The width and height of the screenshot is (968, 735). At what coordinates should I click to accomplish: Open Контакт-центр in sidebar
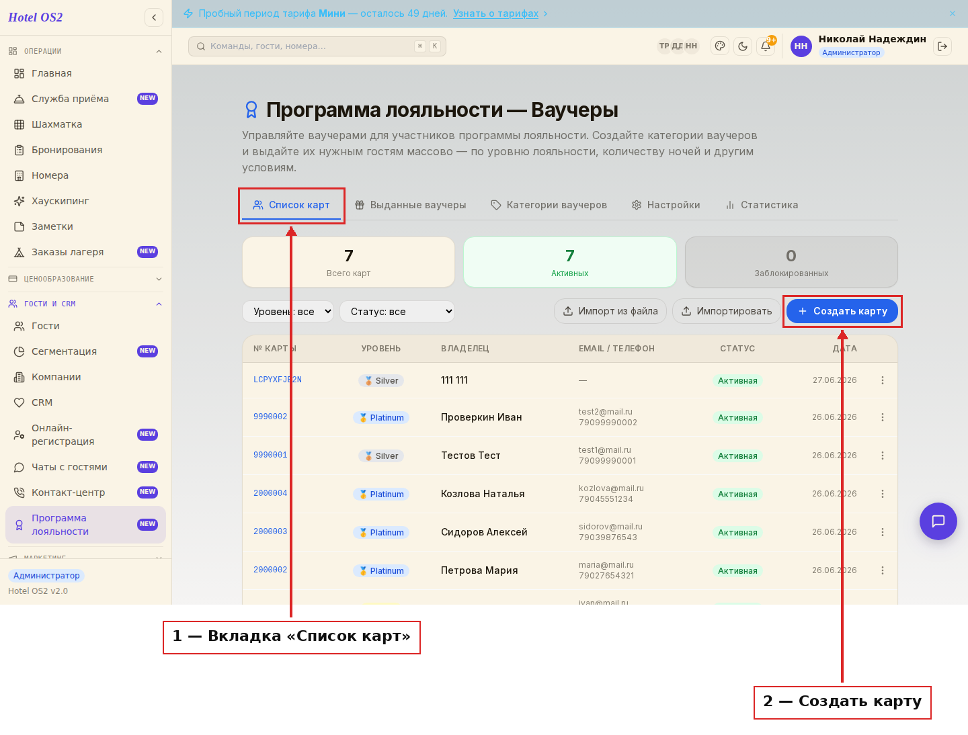click(85, 492)
